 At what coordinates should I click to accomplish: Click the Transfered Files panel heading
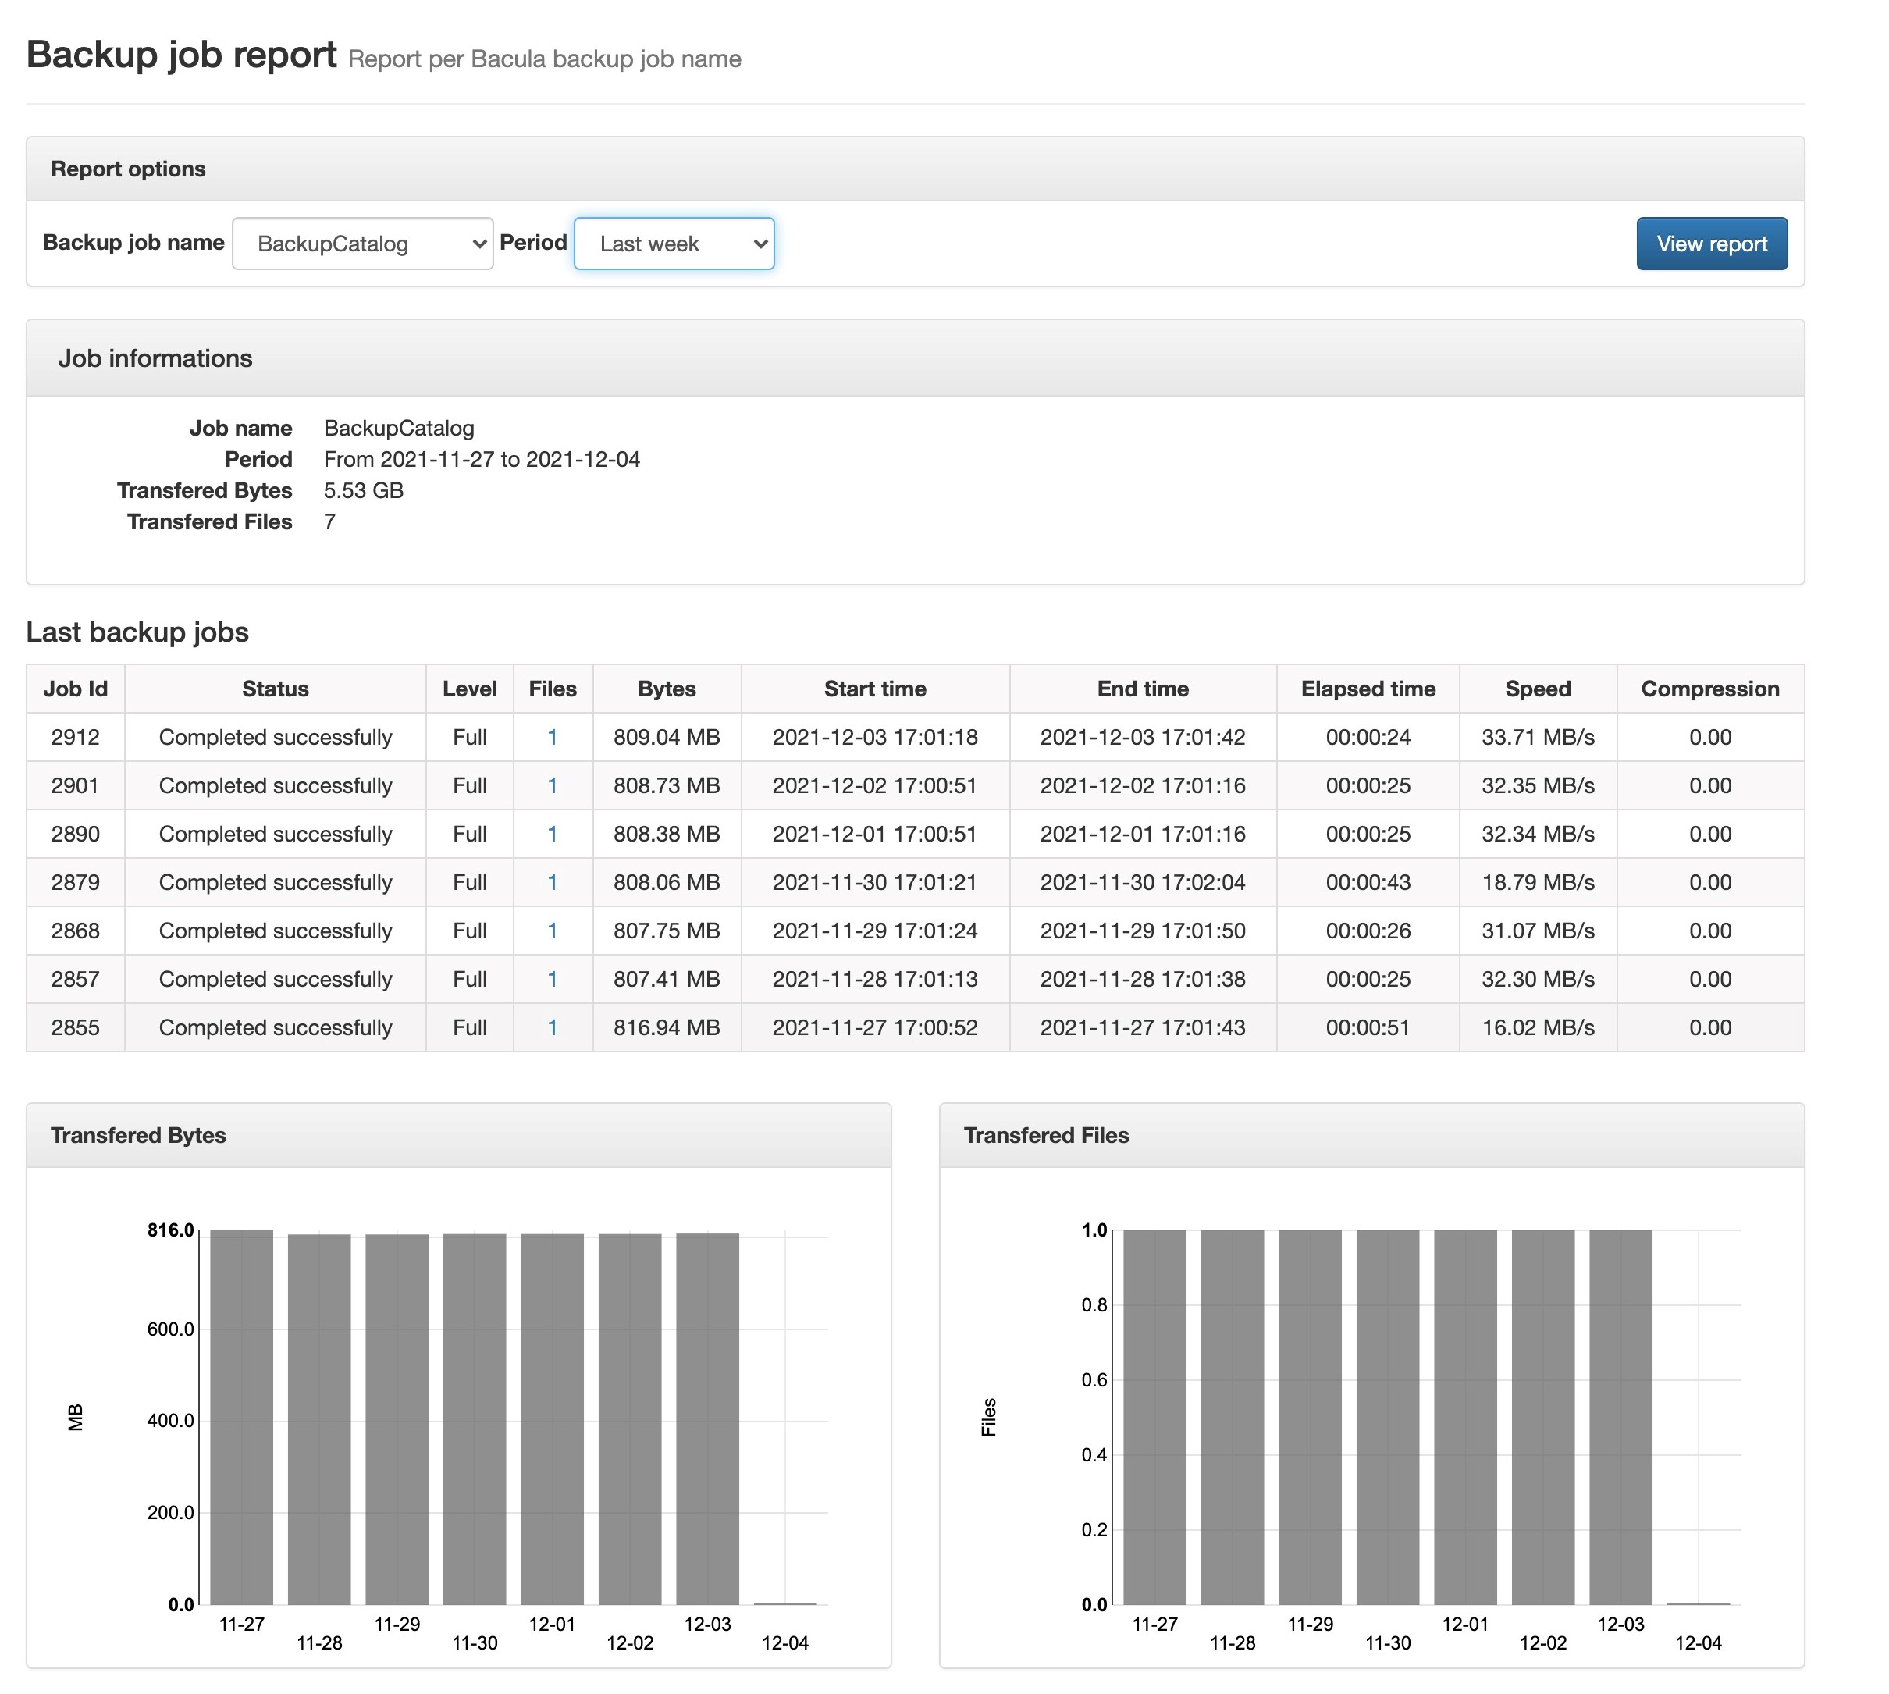tap(1046, 1136)
